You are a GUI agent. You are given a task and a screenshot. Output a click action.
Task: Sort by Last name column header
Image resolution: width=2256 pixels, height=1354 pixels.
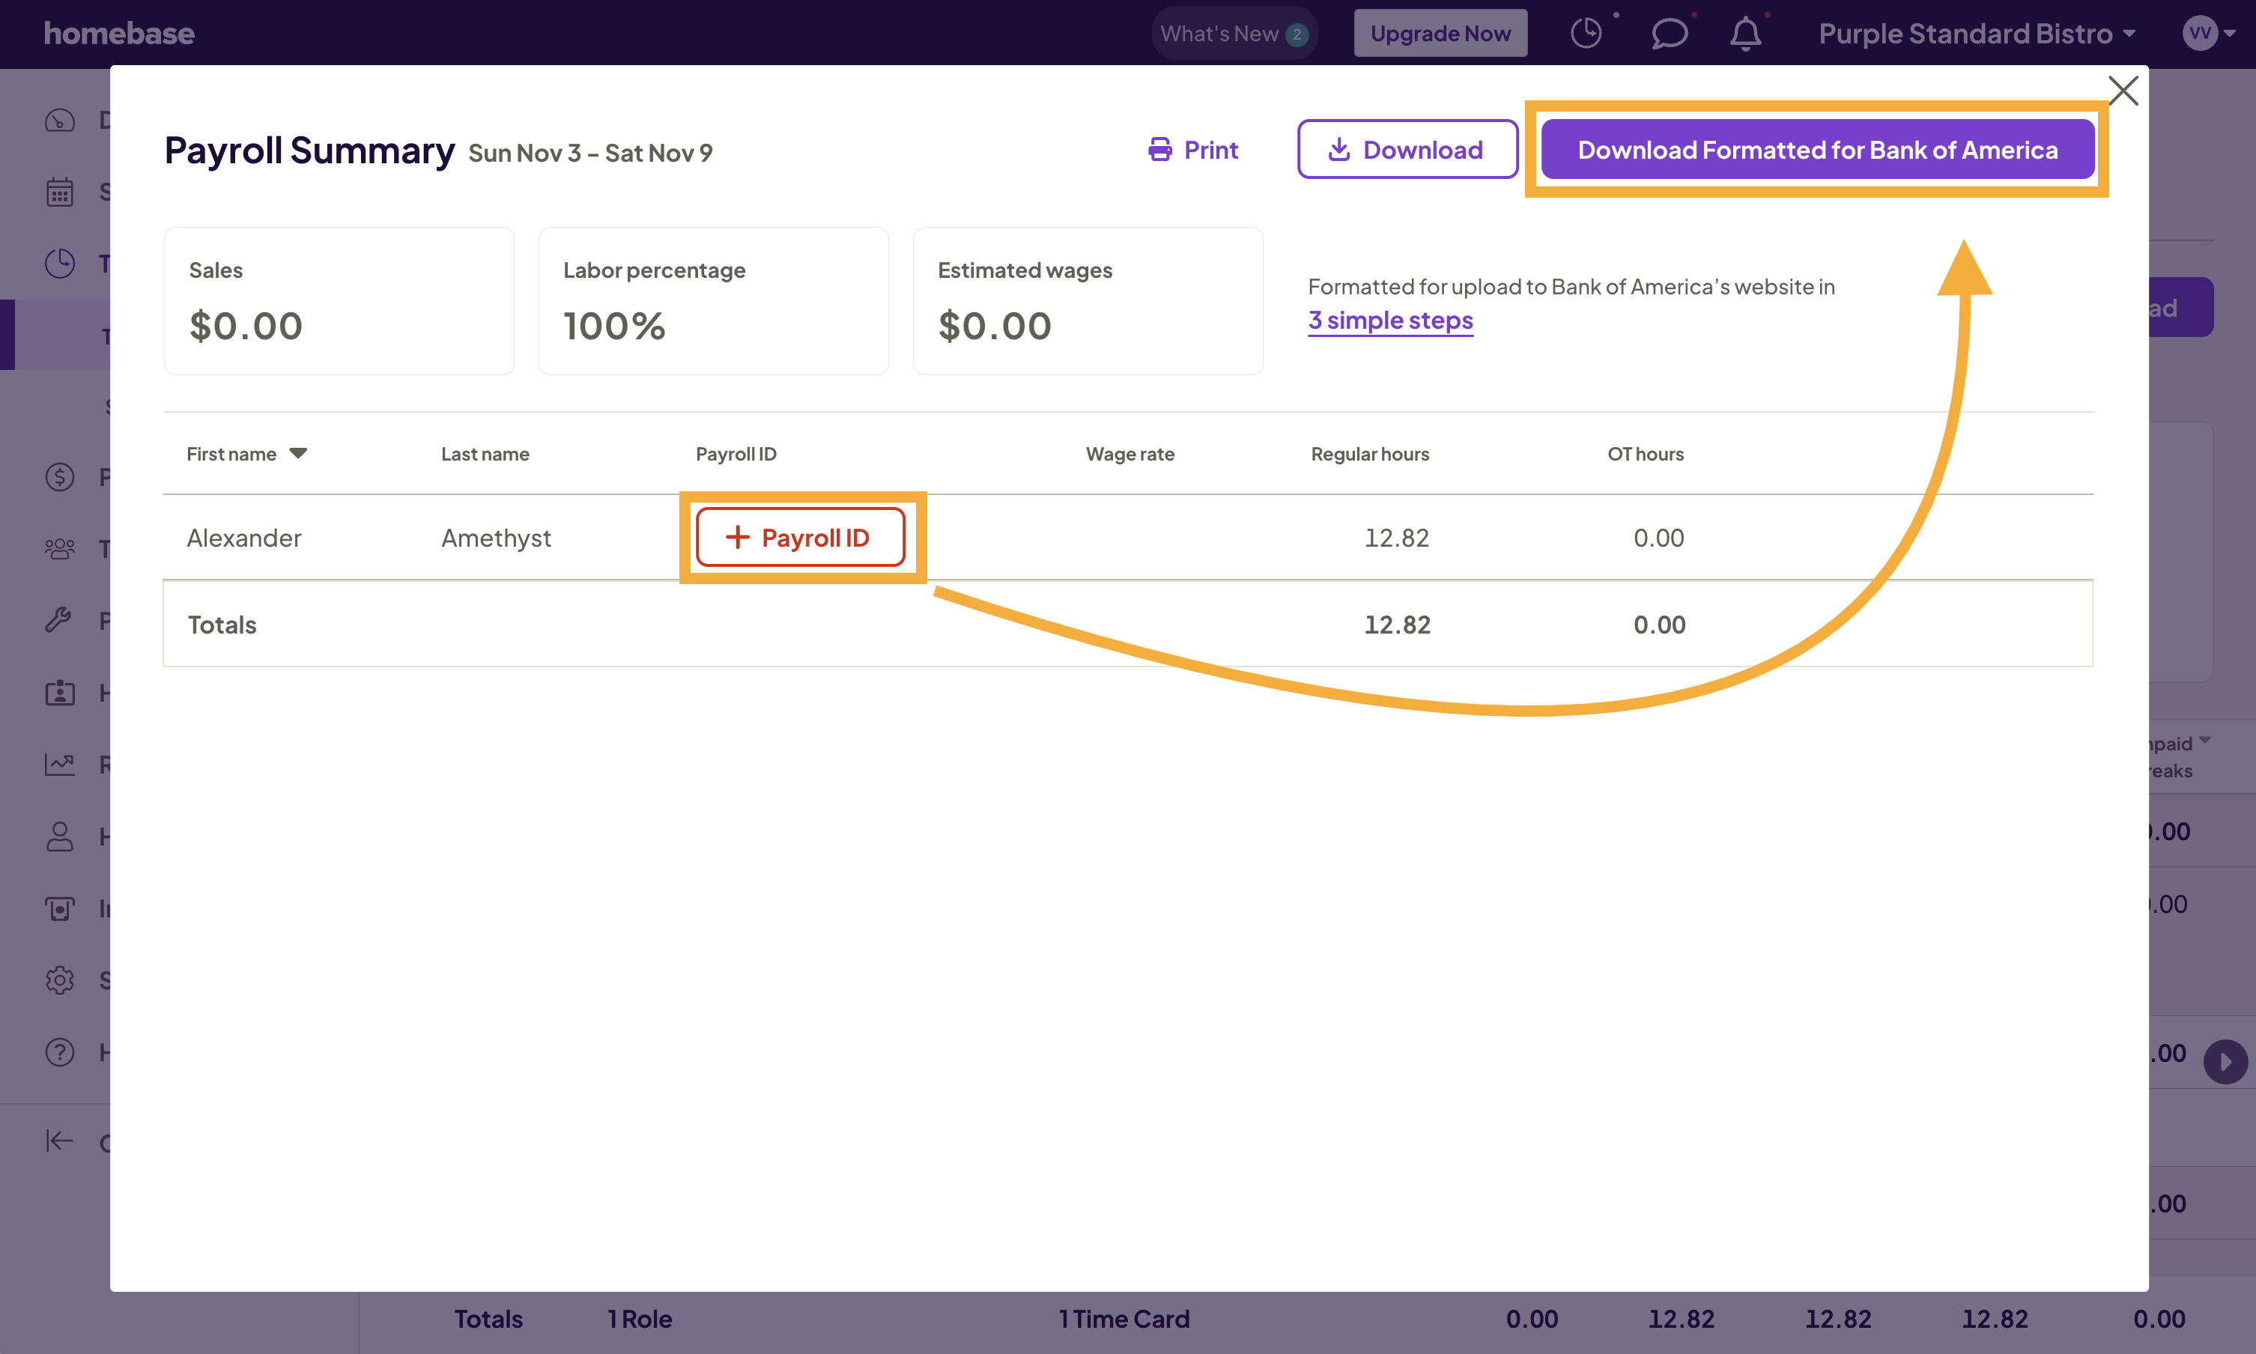[x=485, y=454]
